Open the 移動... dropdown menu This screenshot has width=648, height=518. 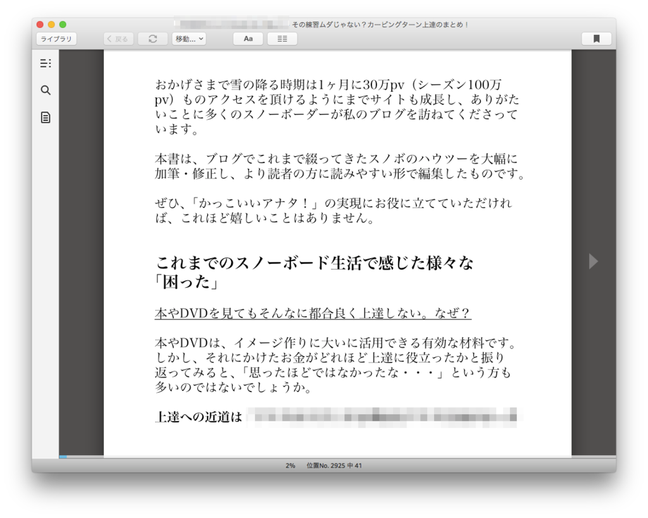pos(189,39)
